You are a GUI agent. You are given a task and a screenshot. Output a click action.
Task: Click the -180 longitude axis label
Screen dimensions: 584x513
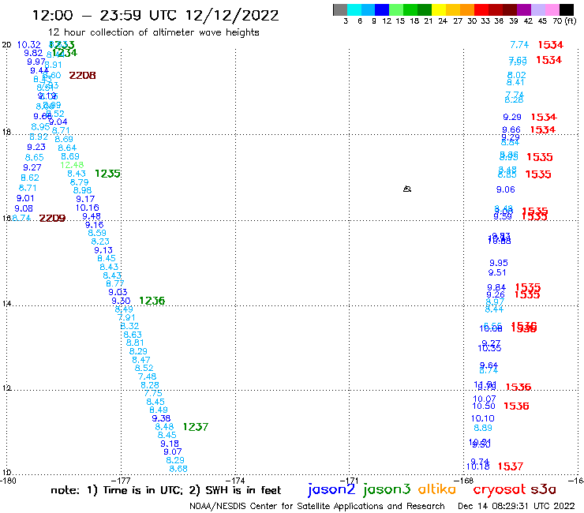(8, 481)
